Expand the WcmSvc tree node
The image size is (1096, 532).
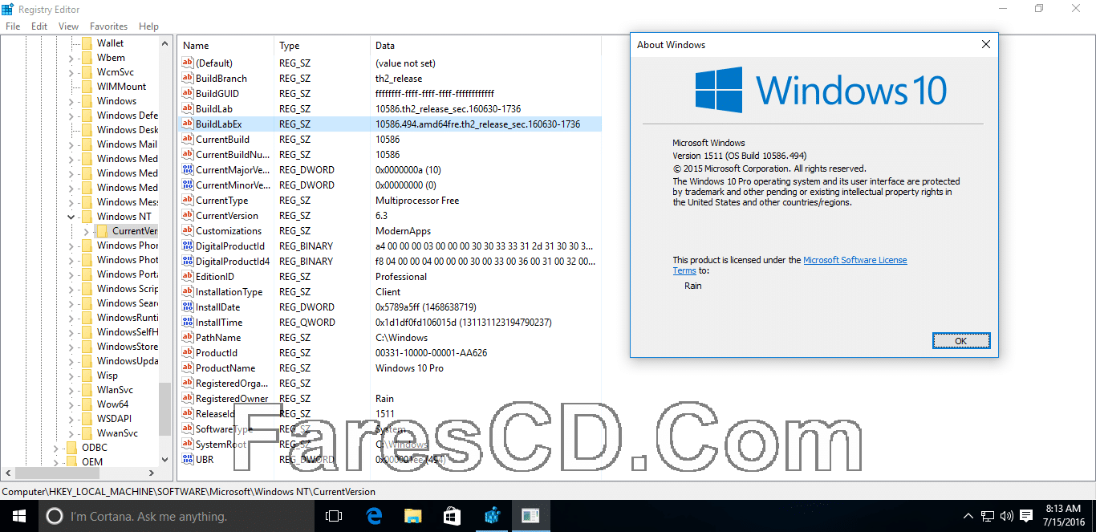[x=71, y=72]
